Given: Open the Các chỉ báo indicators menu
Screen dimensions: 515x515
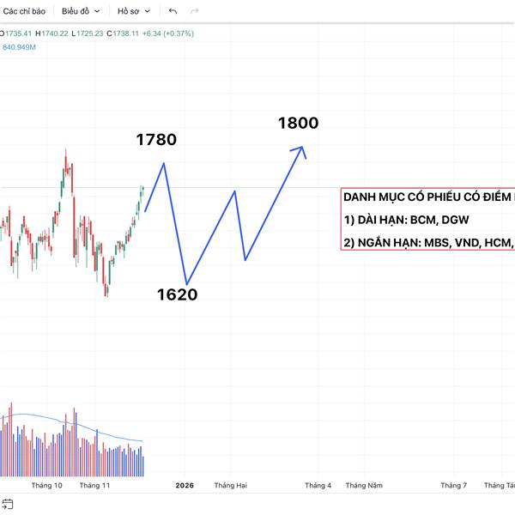Looking at the screenshot, I should tap(24, 11).
